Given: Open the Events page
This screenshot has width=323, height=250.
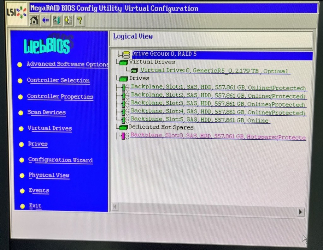Looking at the screenshot, I should (x=39, y=190).
